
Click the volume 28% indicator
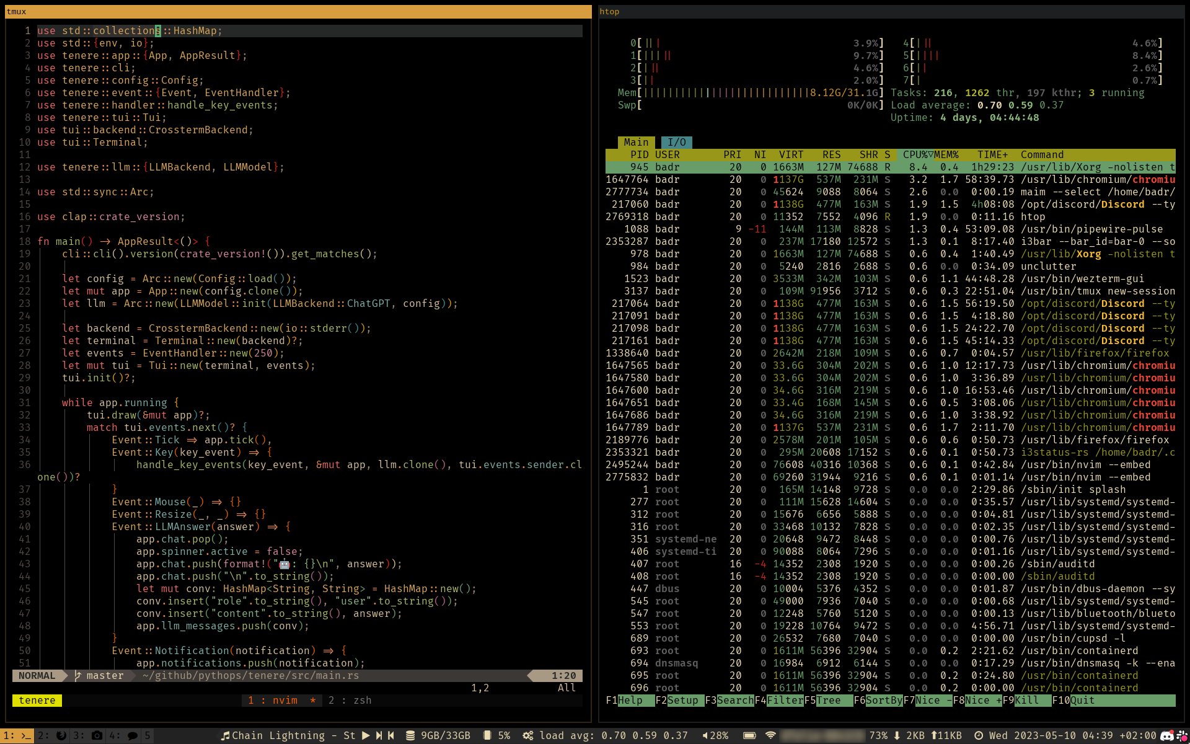[x=715, y=735]
